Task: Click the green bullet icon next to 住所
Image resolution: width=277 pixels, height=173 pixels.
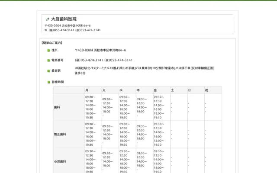Action: pyautogui.click(x=48, y=51)
